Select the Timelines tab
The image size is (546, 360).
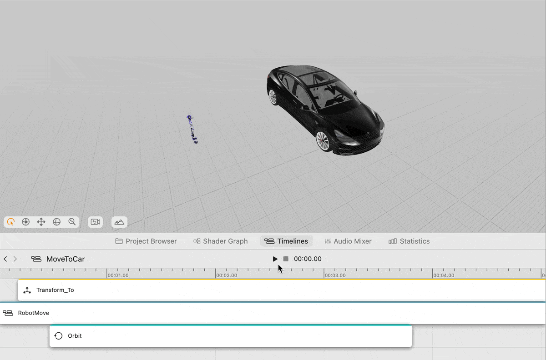point(286,241)
